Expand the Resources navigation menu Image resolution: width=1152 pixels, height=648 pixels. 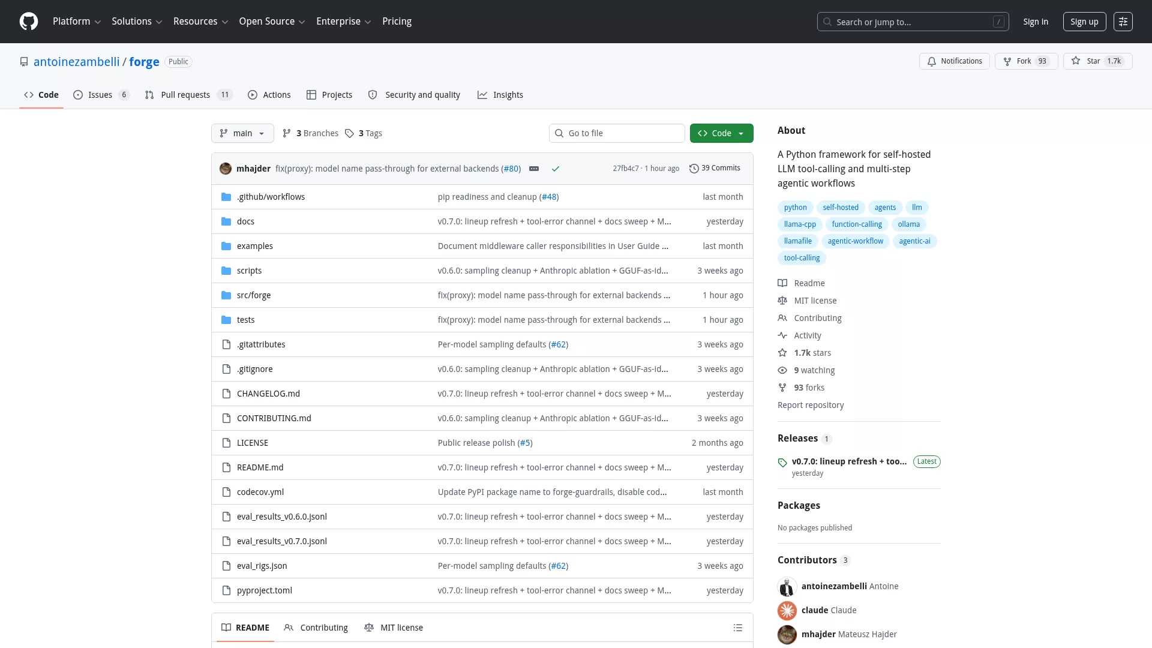click(x=200, y=22)
